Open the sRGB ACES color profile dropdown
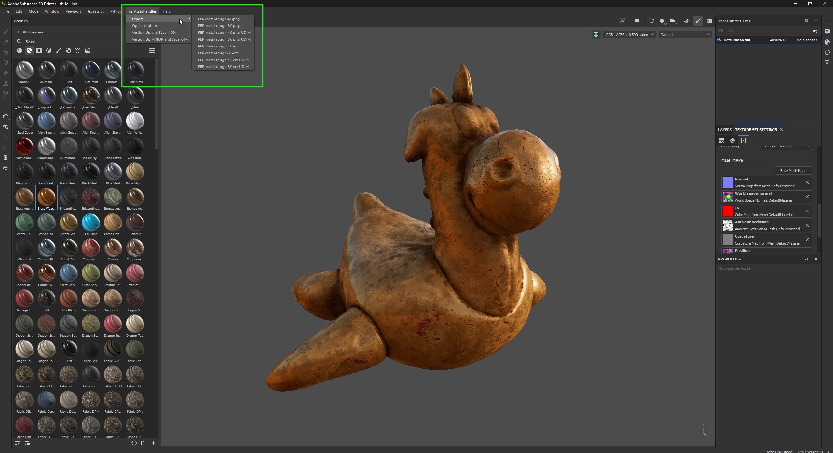 (629, 35)
